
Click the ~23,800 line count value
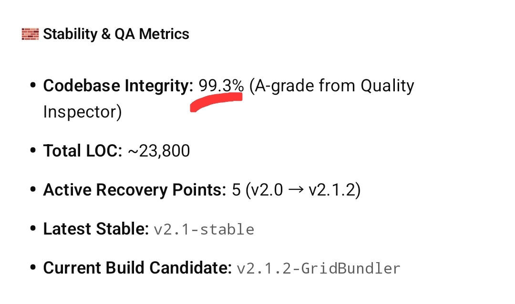click(x=159, y=151)
